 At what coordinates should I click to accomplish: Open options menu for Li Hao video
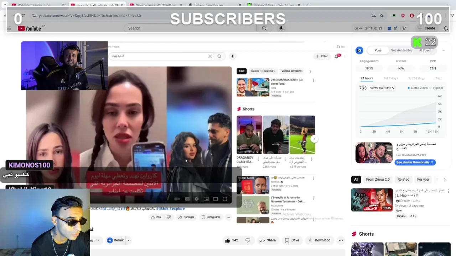tap(449, 191)
